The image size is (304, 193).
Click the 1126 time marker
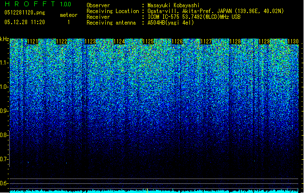pyautogui.click(x=177, y=41)
